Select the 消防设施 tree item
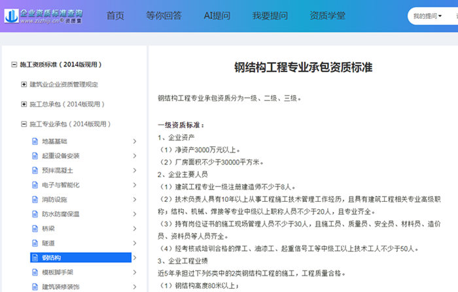The image size is (458, 292). [x=54, y=199]
